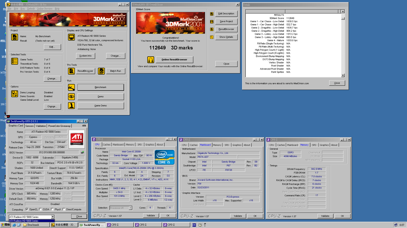Click the Online ResultBrowser button
Viewport: 407px width, 228px height.
(x=174, y=60)
